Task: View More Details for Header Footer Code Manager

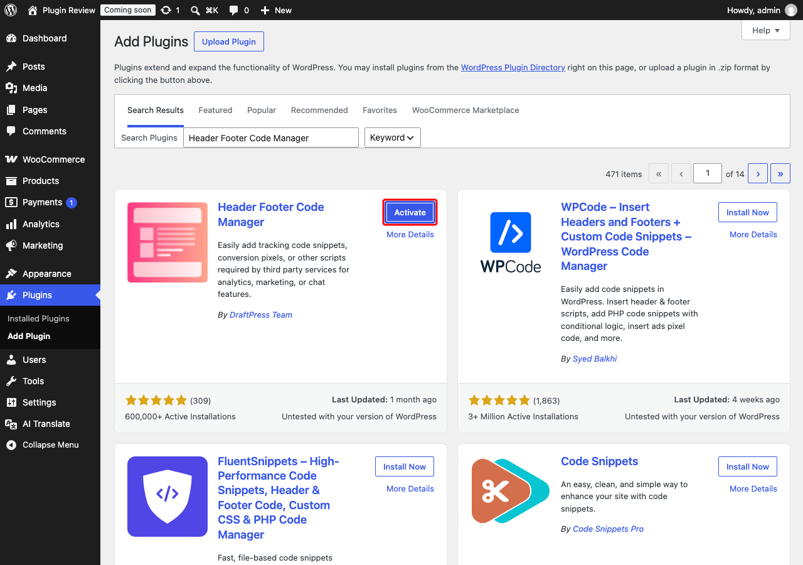Action: (x=410, y=235)
